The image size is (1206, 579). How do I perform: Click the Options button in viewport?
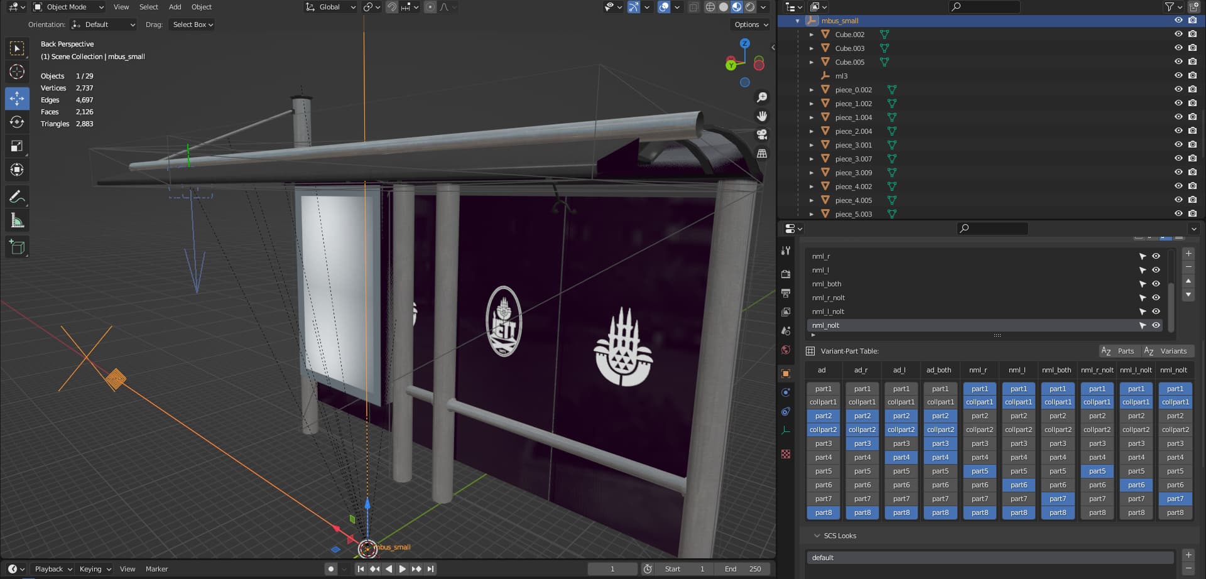click(x=751, y=24)
